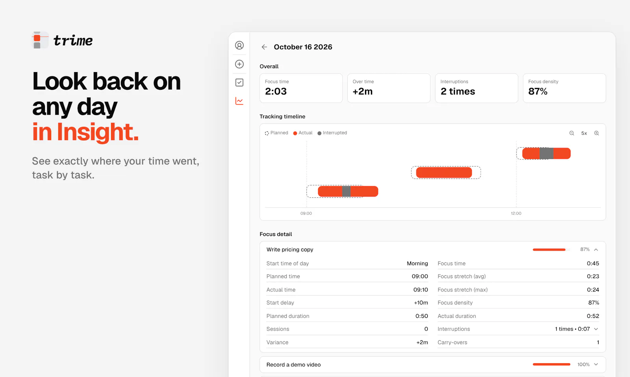630x377 pixels.
Task: Click the Write pricing copy title
Action: click(290, 249)
